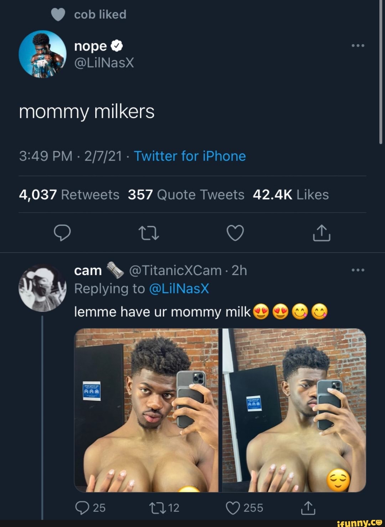This screenshot has height=527, width=385.
Task: Like the main tweet
Action: tap(235, 233)
